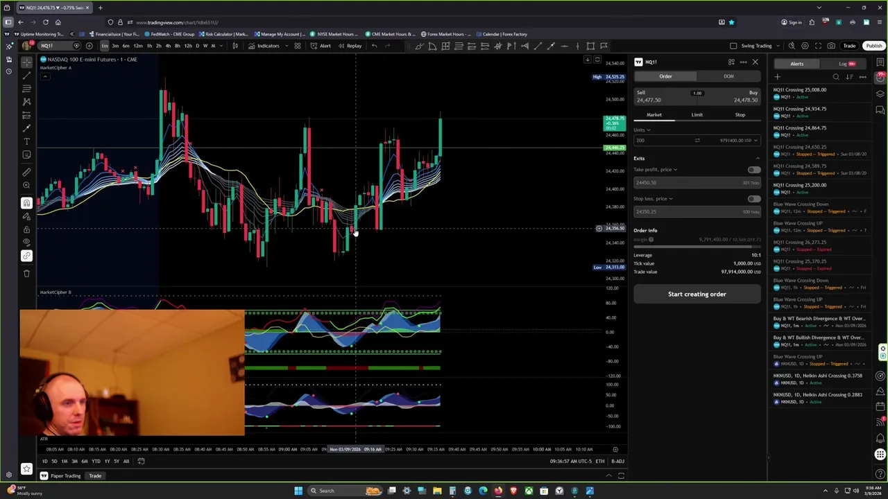Open the Indicators menu
This screenshot has height=499, width=888.
(264, 46)
